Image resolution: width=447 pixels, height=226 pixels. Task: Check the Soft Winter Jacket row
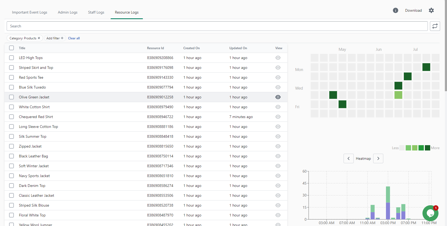(11, 166)
